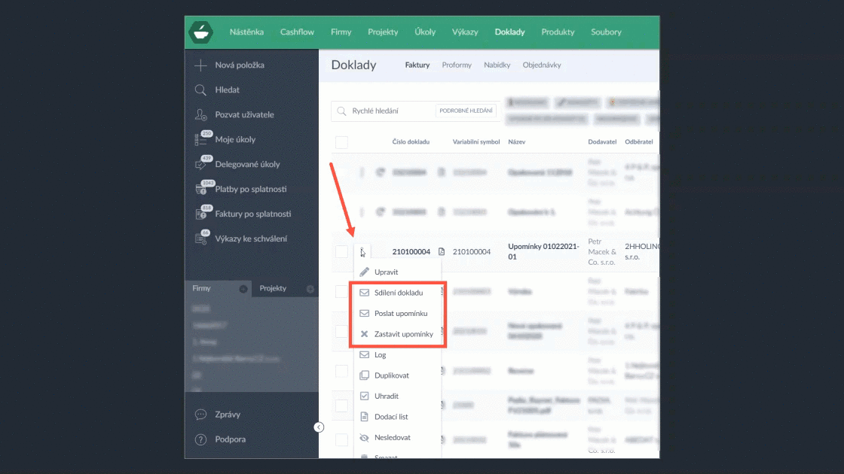This screenshot has width=844, height=474.
Task: Select Uhradit in the context menu
Action: 387,396
